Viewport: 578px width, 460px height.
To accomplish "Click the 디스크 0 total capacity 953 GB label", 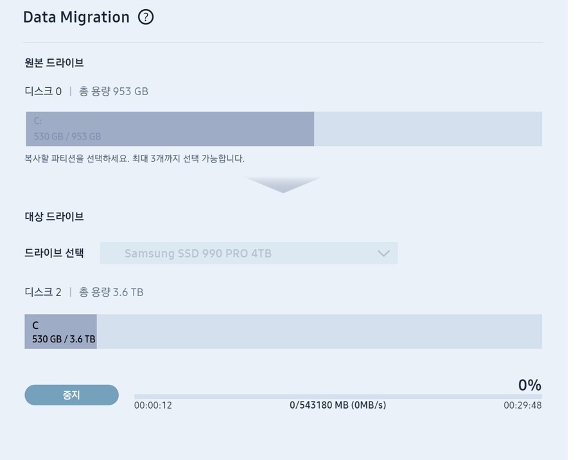I will pyautogui.click(x=113, y=91).
